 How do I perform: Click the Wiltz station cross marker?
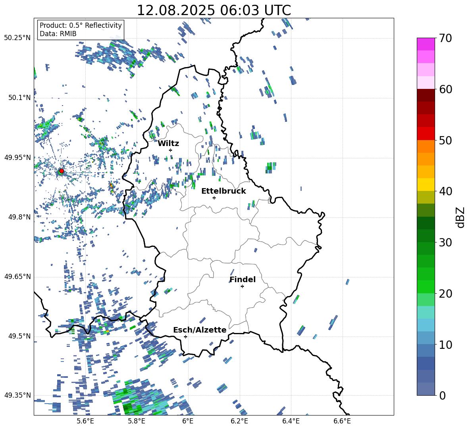(171, 150)
